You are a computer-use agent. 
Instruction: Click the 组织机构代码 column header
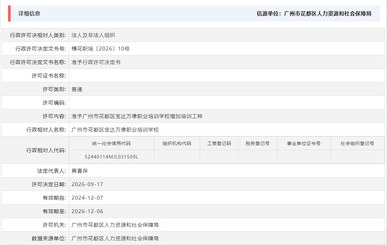click(x=177, y=143)
